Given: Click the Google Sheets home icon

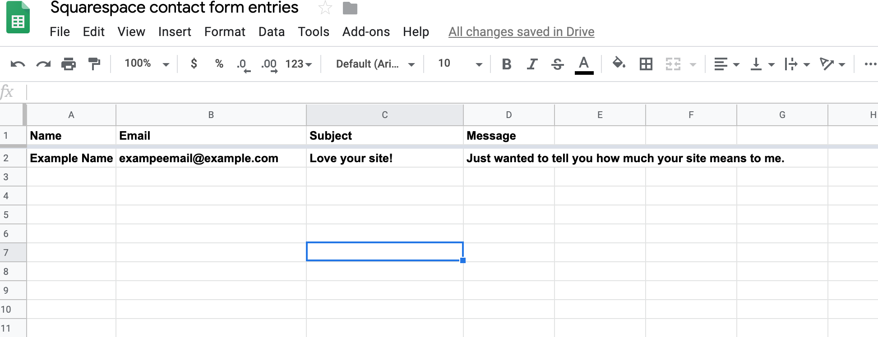Looking at the screenshot, I should [18, 18].
